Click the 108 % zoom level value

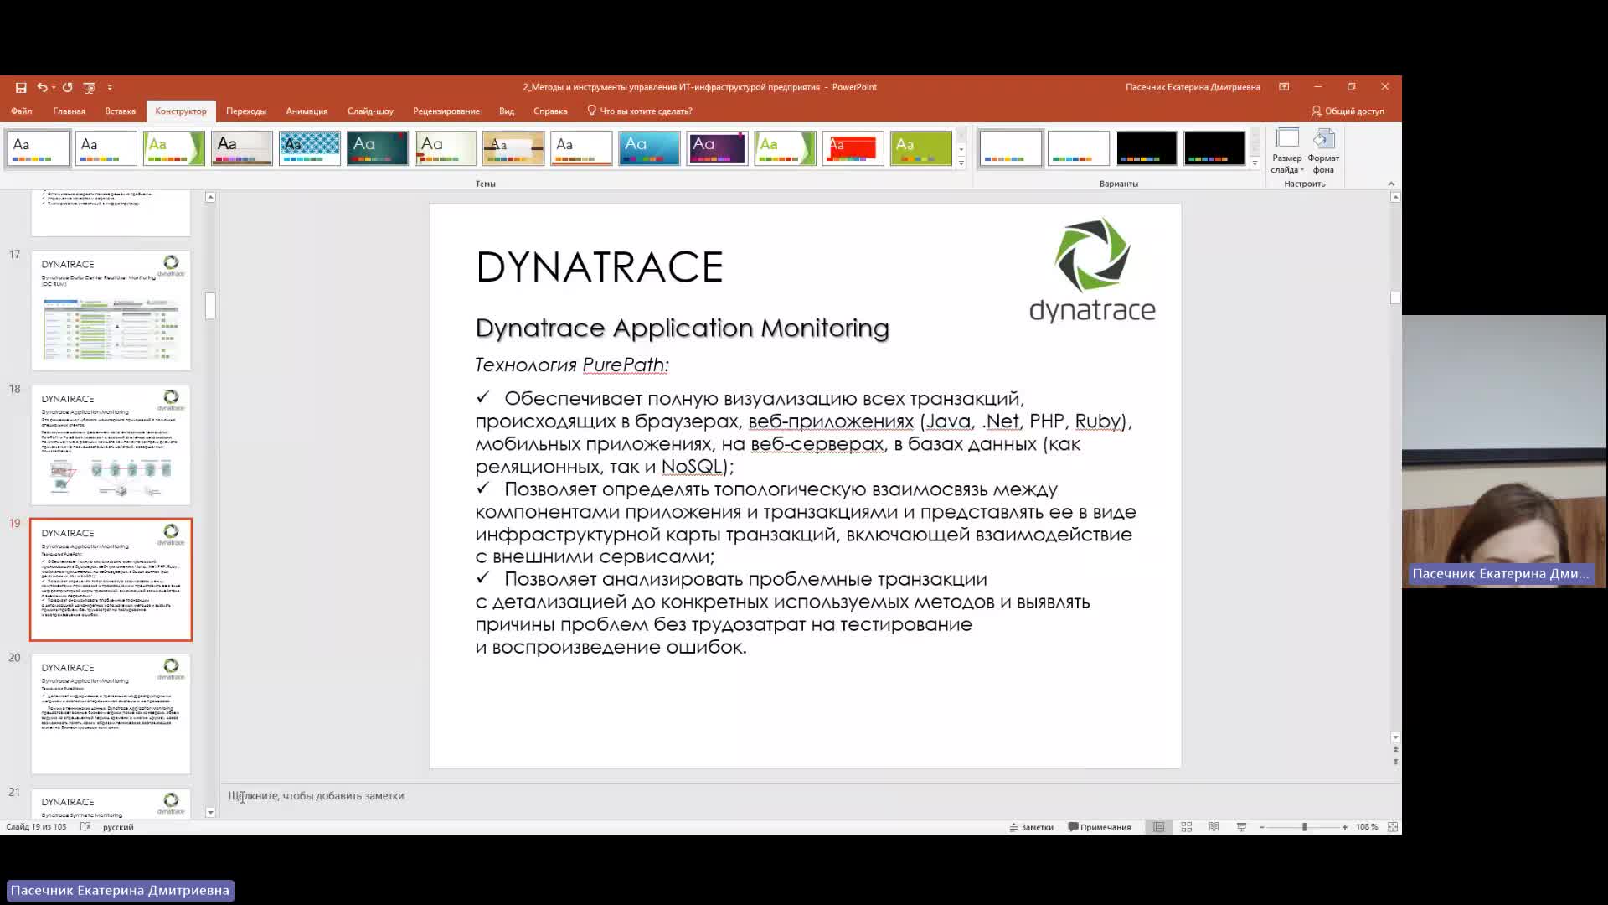point(1367,827)
